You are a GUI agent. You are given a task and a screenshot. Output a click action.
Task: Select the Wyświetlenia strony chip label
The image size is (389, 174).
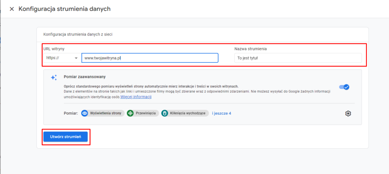[106, 113]
